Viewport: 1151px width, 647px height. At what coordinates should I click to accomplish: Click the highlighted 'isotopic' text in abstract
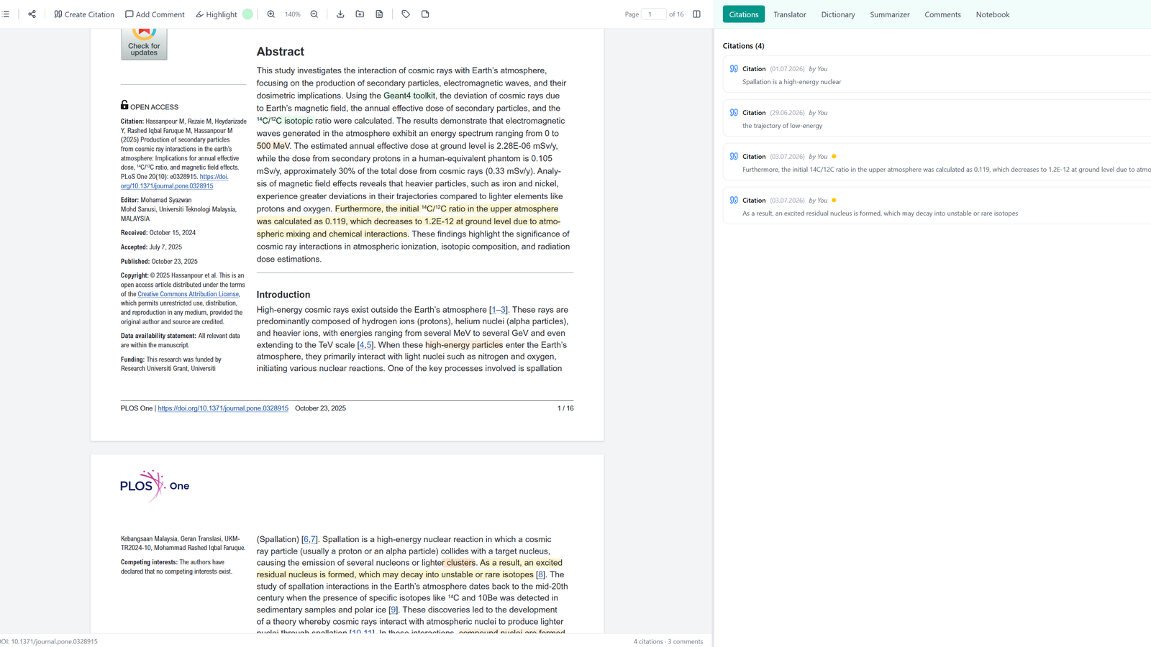299,121
